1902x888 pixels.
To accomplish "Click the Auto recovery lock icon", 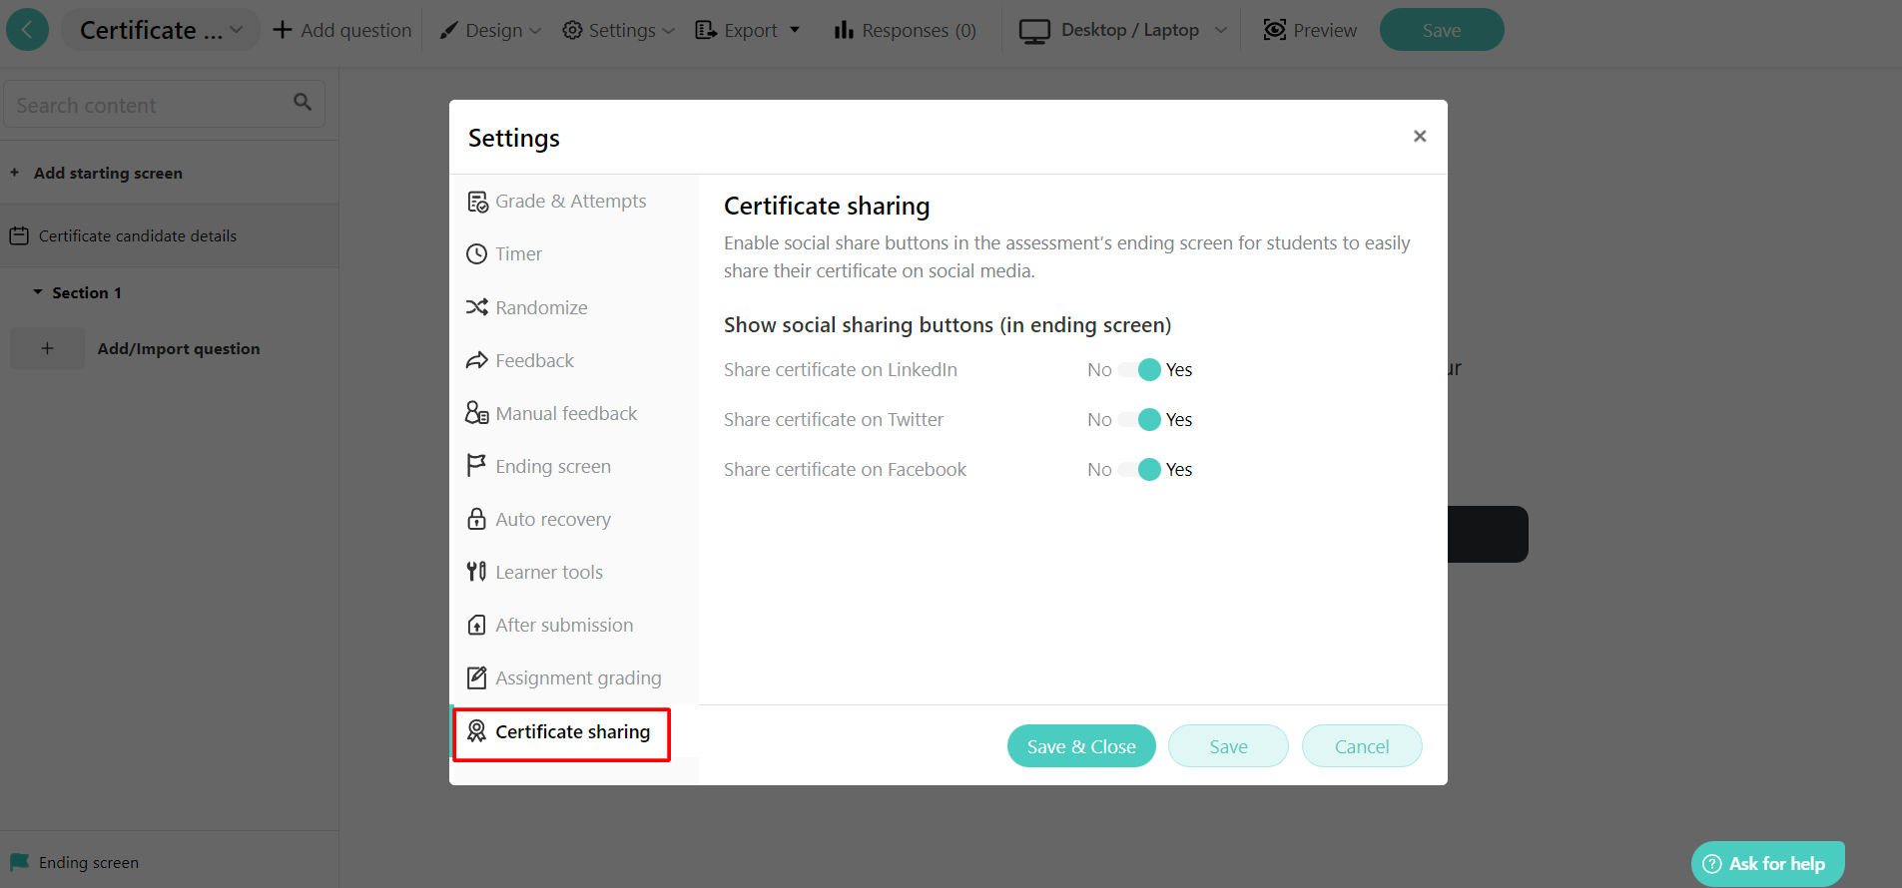I will click(x=477, y=519).
